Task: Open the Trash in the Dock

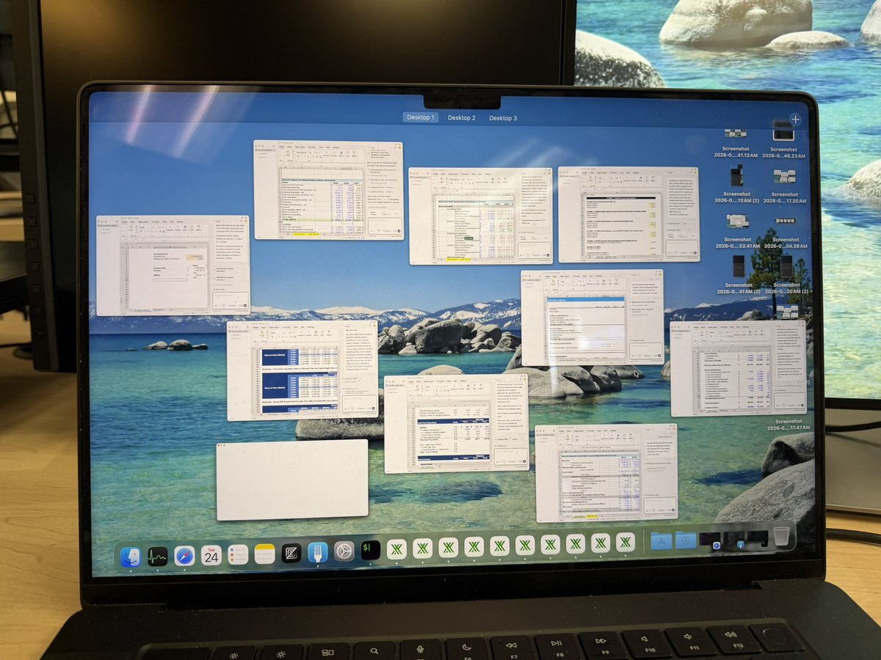Action: click(781, 535)
